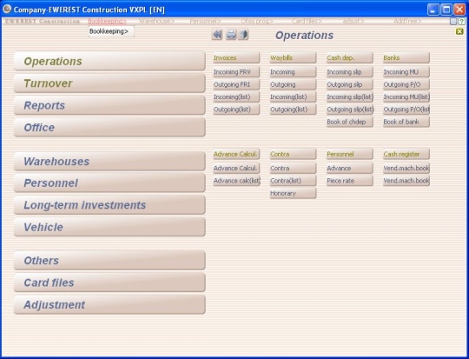Open the Operations section button
The height and width of the screenshot is (359, 469).
[x=109, y=61]
